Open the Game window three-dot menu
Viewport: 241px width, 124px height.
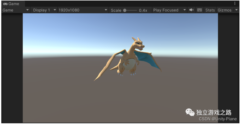(235, 3)
